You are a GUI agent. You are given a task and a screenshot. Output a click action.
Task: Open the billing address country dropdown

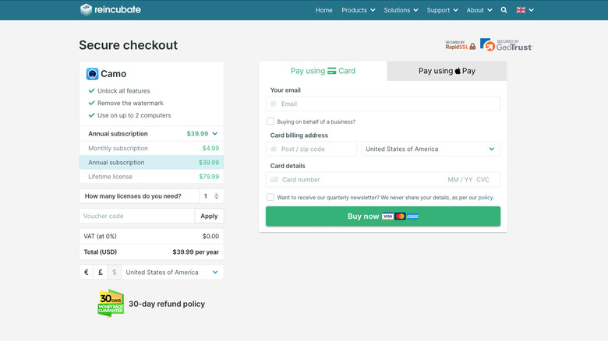430,149
